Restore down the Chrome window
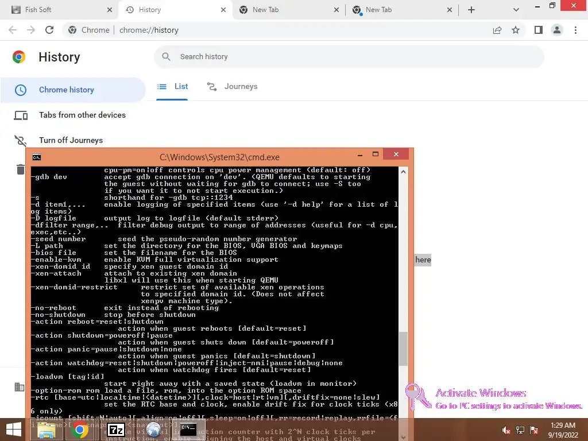Image resolution: width=588 pixels, height=441 pixels. (x=552, y=5)
